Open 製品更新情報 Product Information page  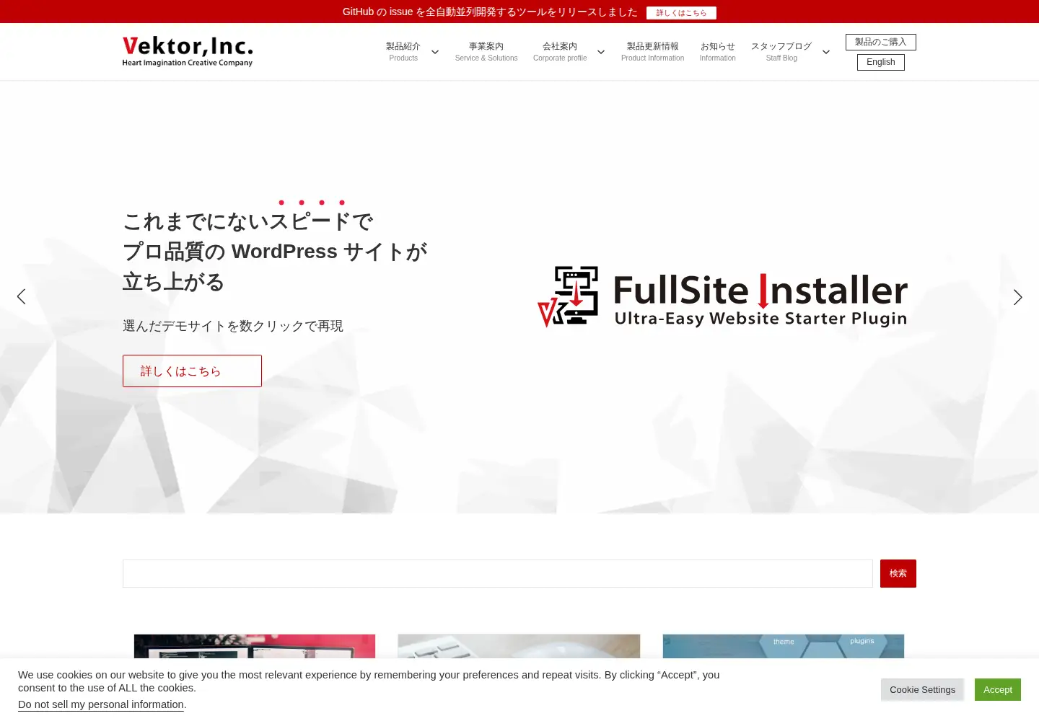(652, 51)
